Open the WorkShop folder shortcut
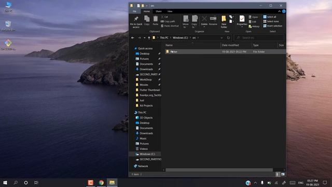332x187 pixels. [x=145, y=79]
